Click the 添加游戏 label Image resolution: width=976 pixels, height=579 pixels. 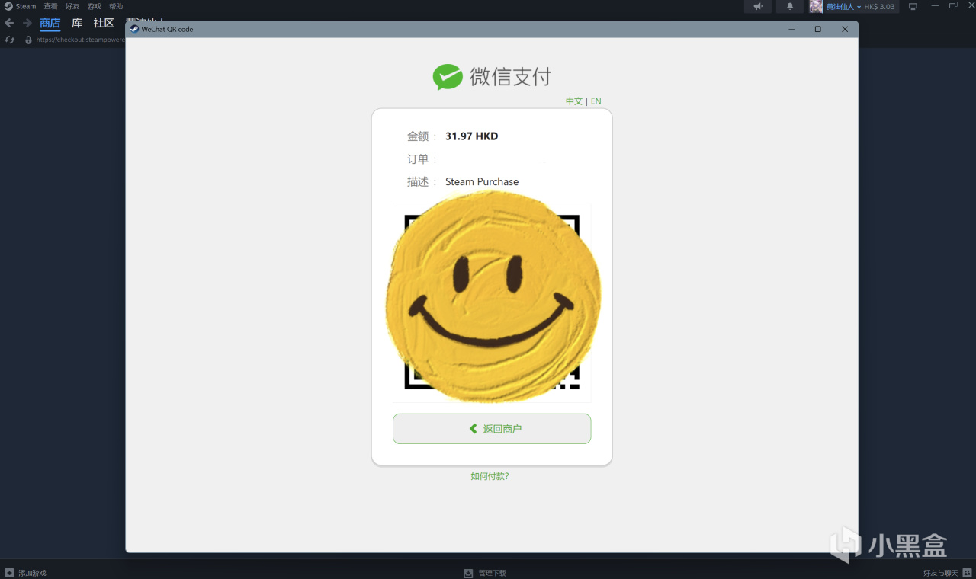(32, 573)
